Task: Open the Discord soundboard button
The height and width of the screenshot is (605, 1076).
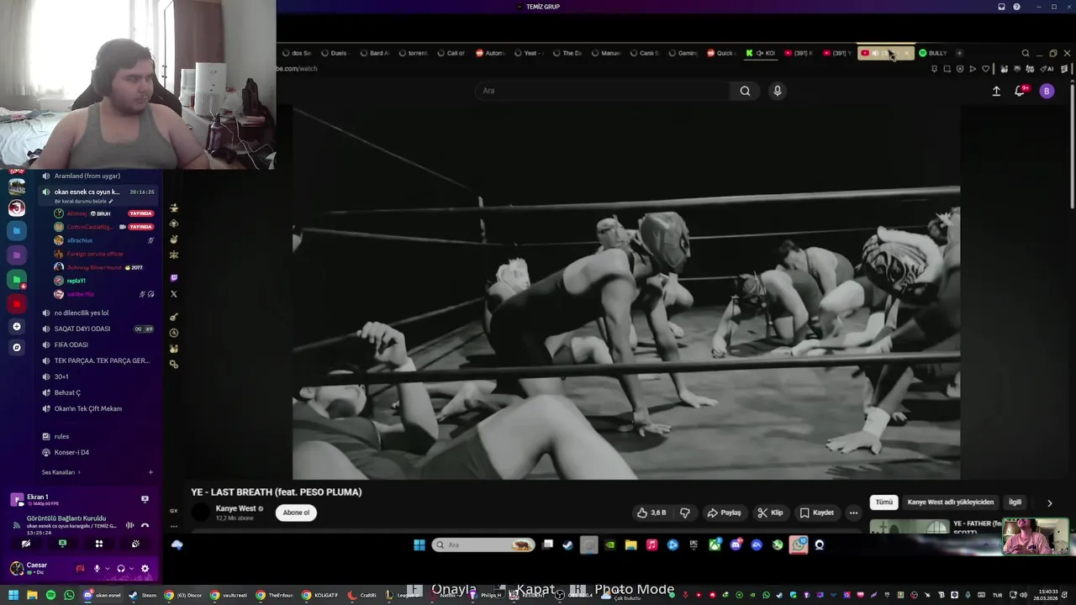Action: coord(135,544)
